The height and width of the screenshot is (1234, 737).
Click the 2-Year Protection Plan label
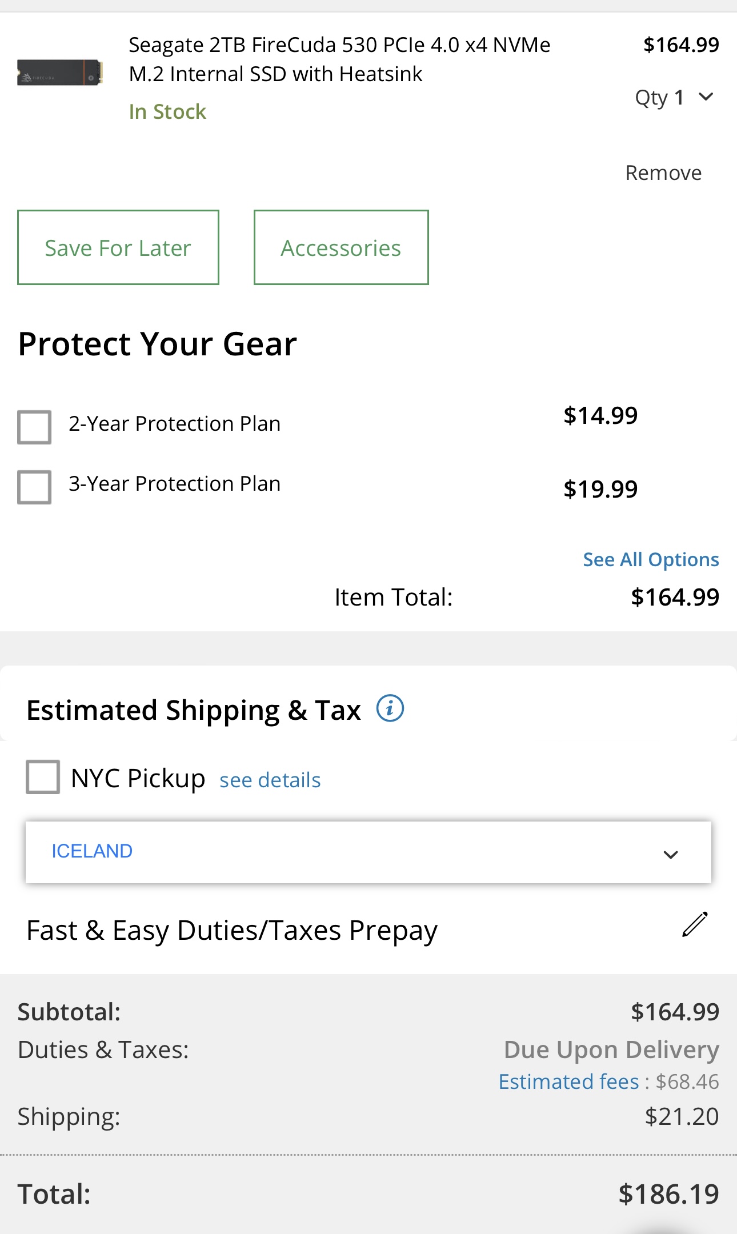(175, 424)
